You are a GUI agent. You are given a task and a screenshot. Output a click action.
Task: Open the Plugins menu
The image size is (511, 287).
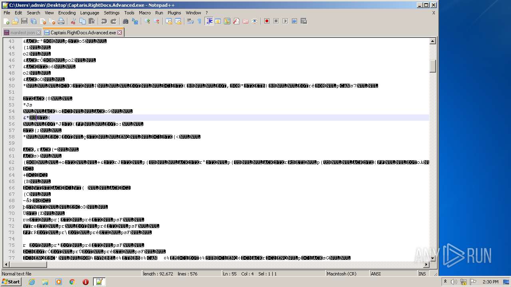pyautogui.click(x=174, y=13)
